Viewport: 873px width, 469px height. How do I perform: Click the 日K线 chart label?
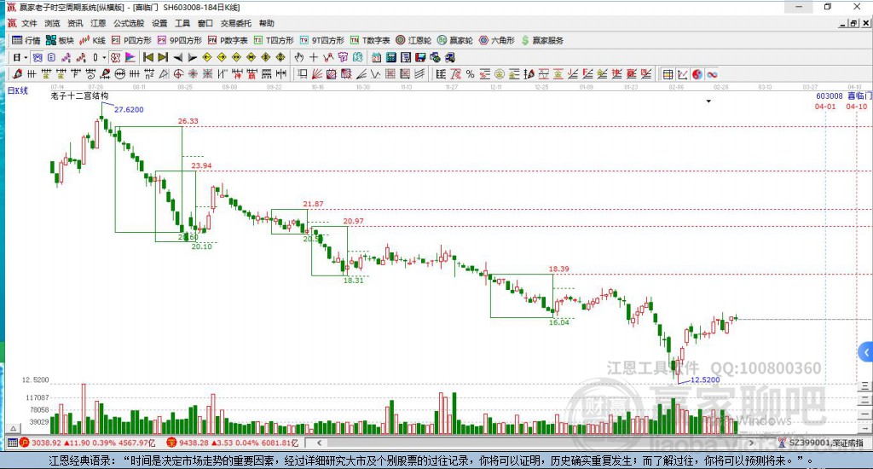pyautogui.click(x=18, y=90)
